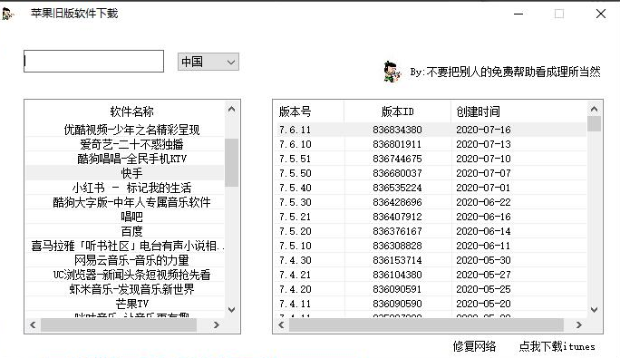Screen dimensions: 620x358
Task: Select UC浏览器-新闻头条短视频抢先看 entry
Action: point(125,275)
